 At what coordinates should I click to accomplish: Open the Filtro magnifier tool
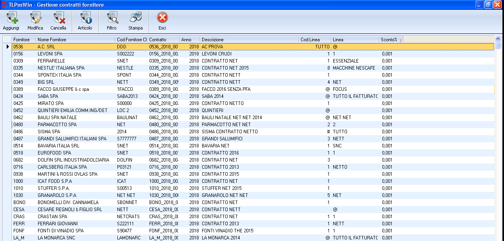tap(112, 18)
